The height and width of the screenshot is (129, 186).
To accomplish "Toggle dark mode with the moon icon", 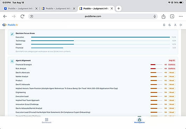I will click(x=170, y=25).
